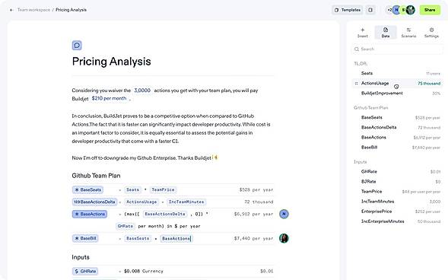
Task: Click the $0.008 Currency value
Action: [x=144, y=271]
